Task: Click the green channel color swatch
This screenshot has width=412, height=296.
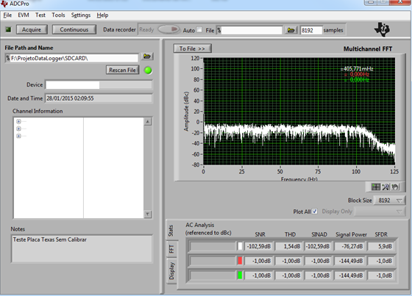Action: click(x=240, y=275)
